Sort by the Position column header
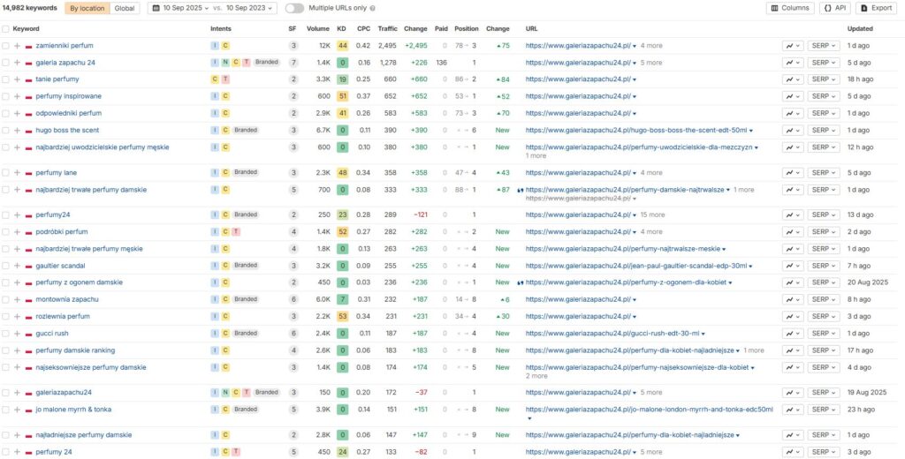The image size is (905, 459). (467, 29)
